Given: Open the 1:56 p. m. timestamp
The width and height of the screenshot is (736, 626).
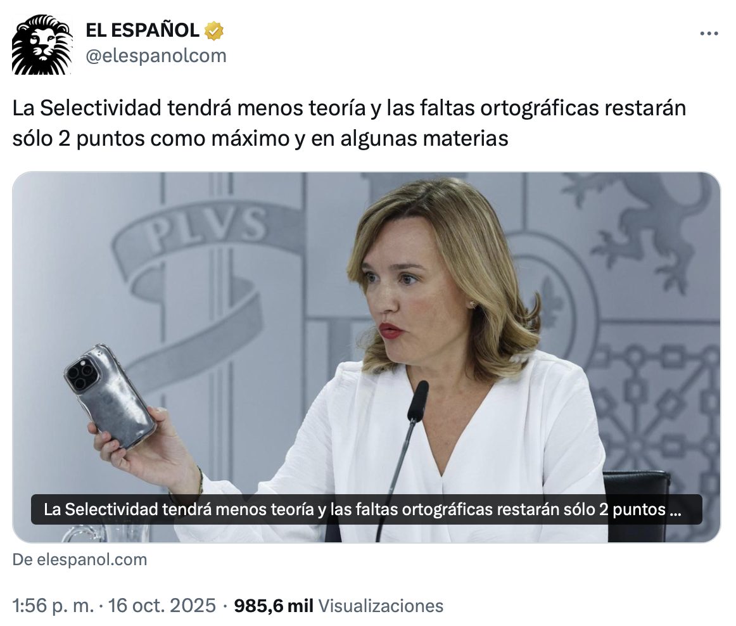Looking at the screenshot, I should click(53, 605).
